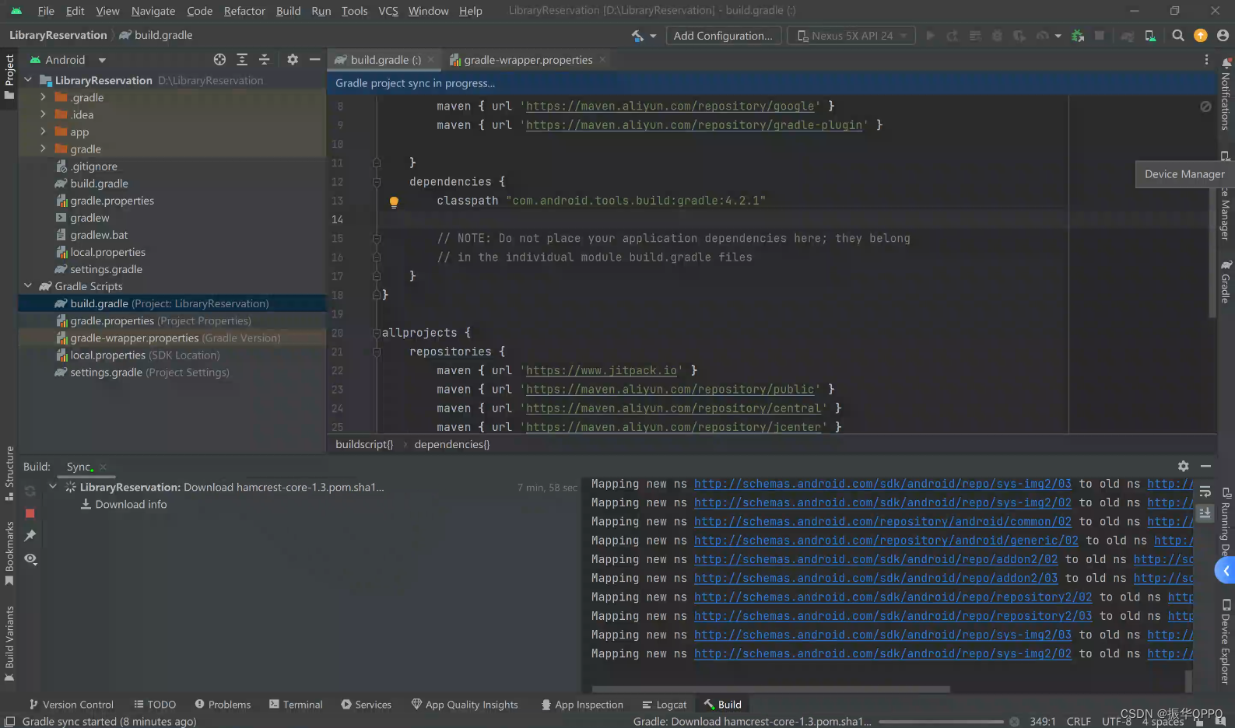Expand the .gradle folder
The image size is (1235, 728).
44,97
